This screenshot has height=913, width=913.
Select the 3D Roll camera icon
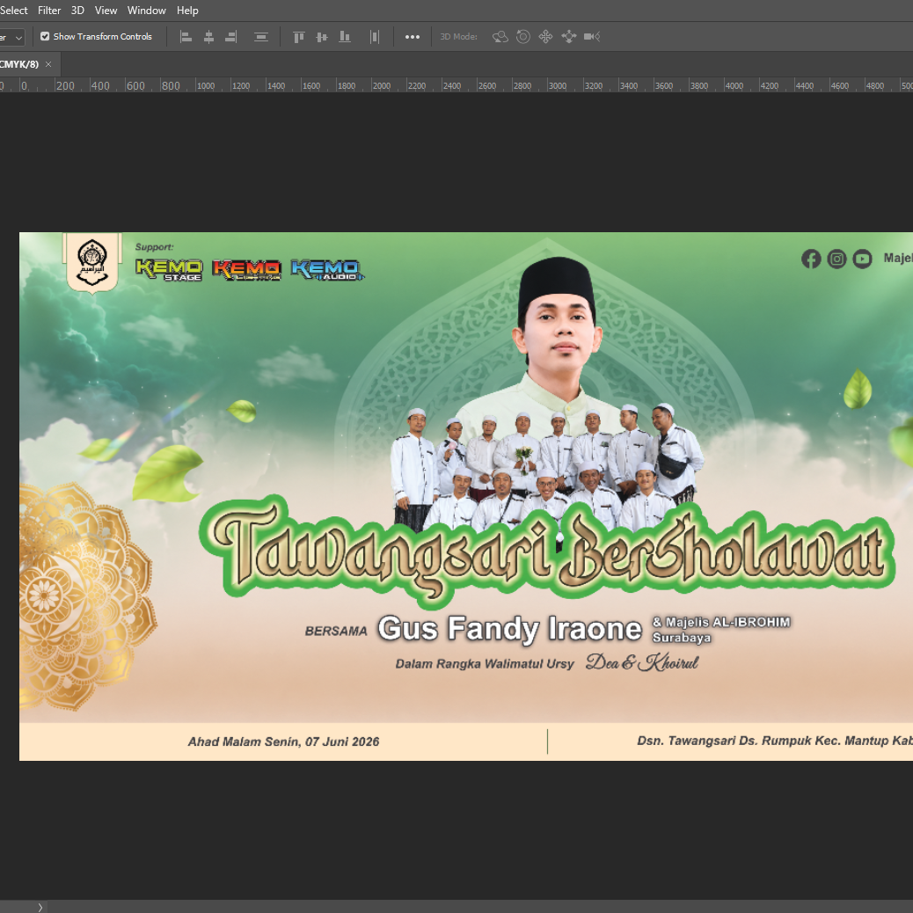pos(522,37)
